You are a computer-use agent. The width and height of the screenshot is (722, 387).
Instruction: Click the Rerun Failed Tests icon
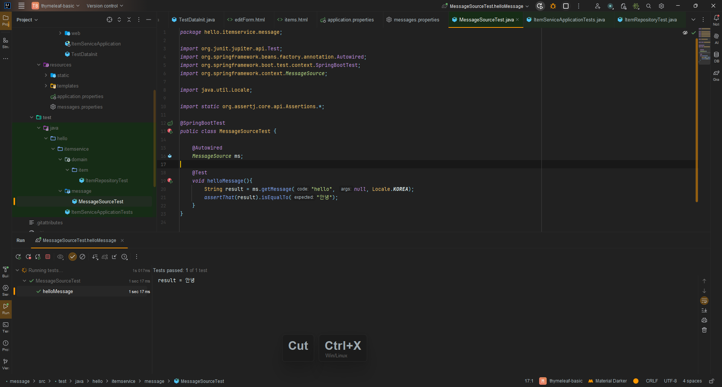click(28, 257)
